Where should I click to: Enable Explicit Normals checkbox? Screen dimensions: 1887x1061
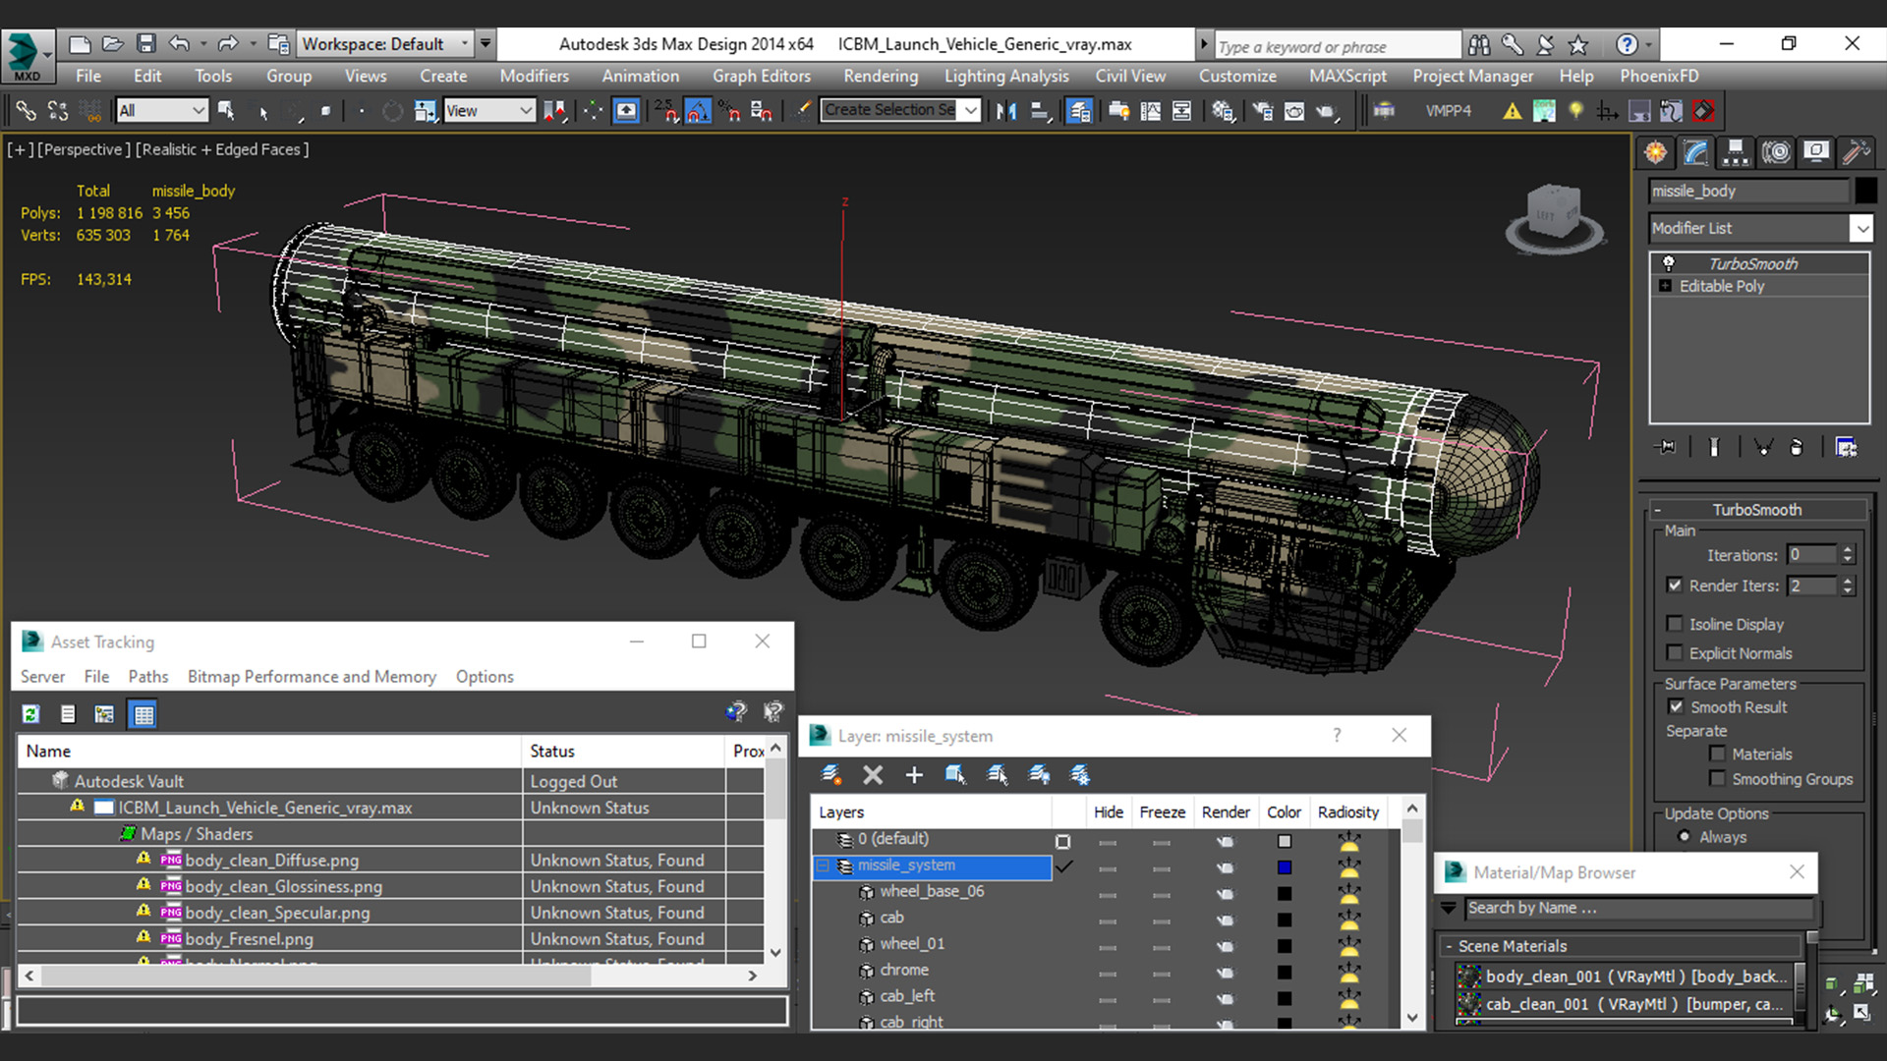(1675, 653)
